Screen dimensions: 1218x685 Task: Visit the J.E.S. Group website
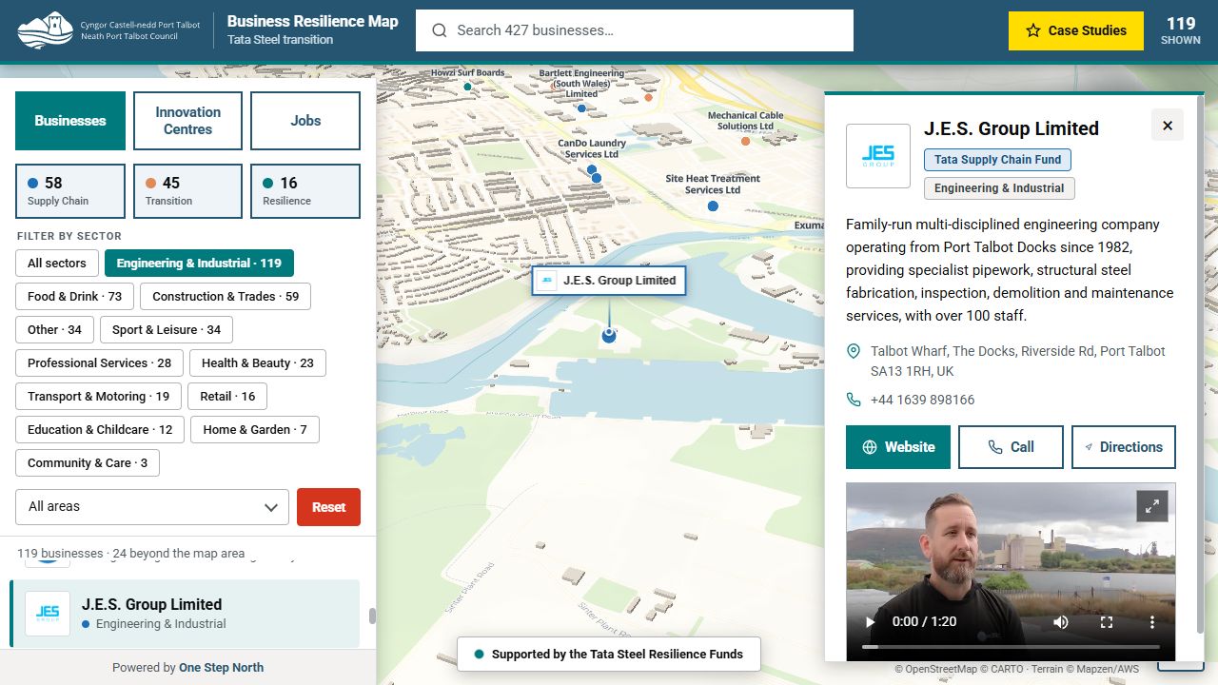[x=898, y=447]
